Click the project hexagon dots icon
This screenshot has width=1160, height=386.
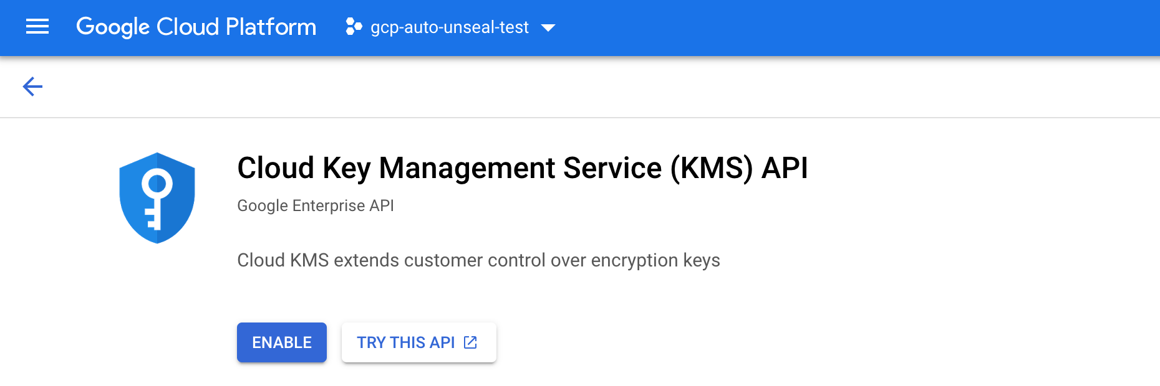354,27
